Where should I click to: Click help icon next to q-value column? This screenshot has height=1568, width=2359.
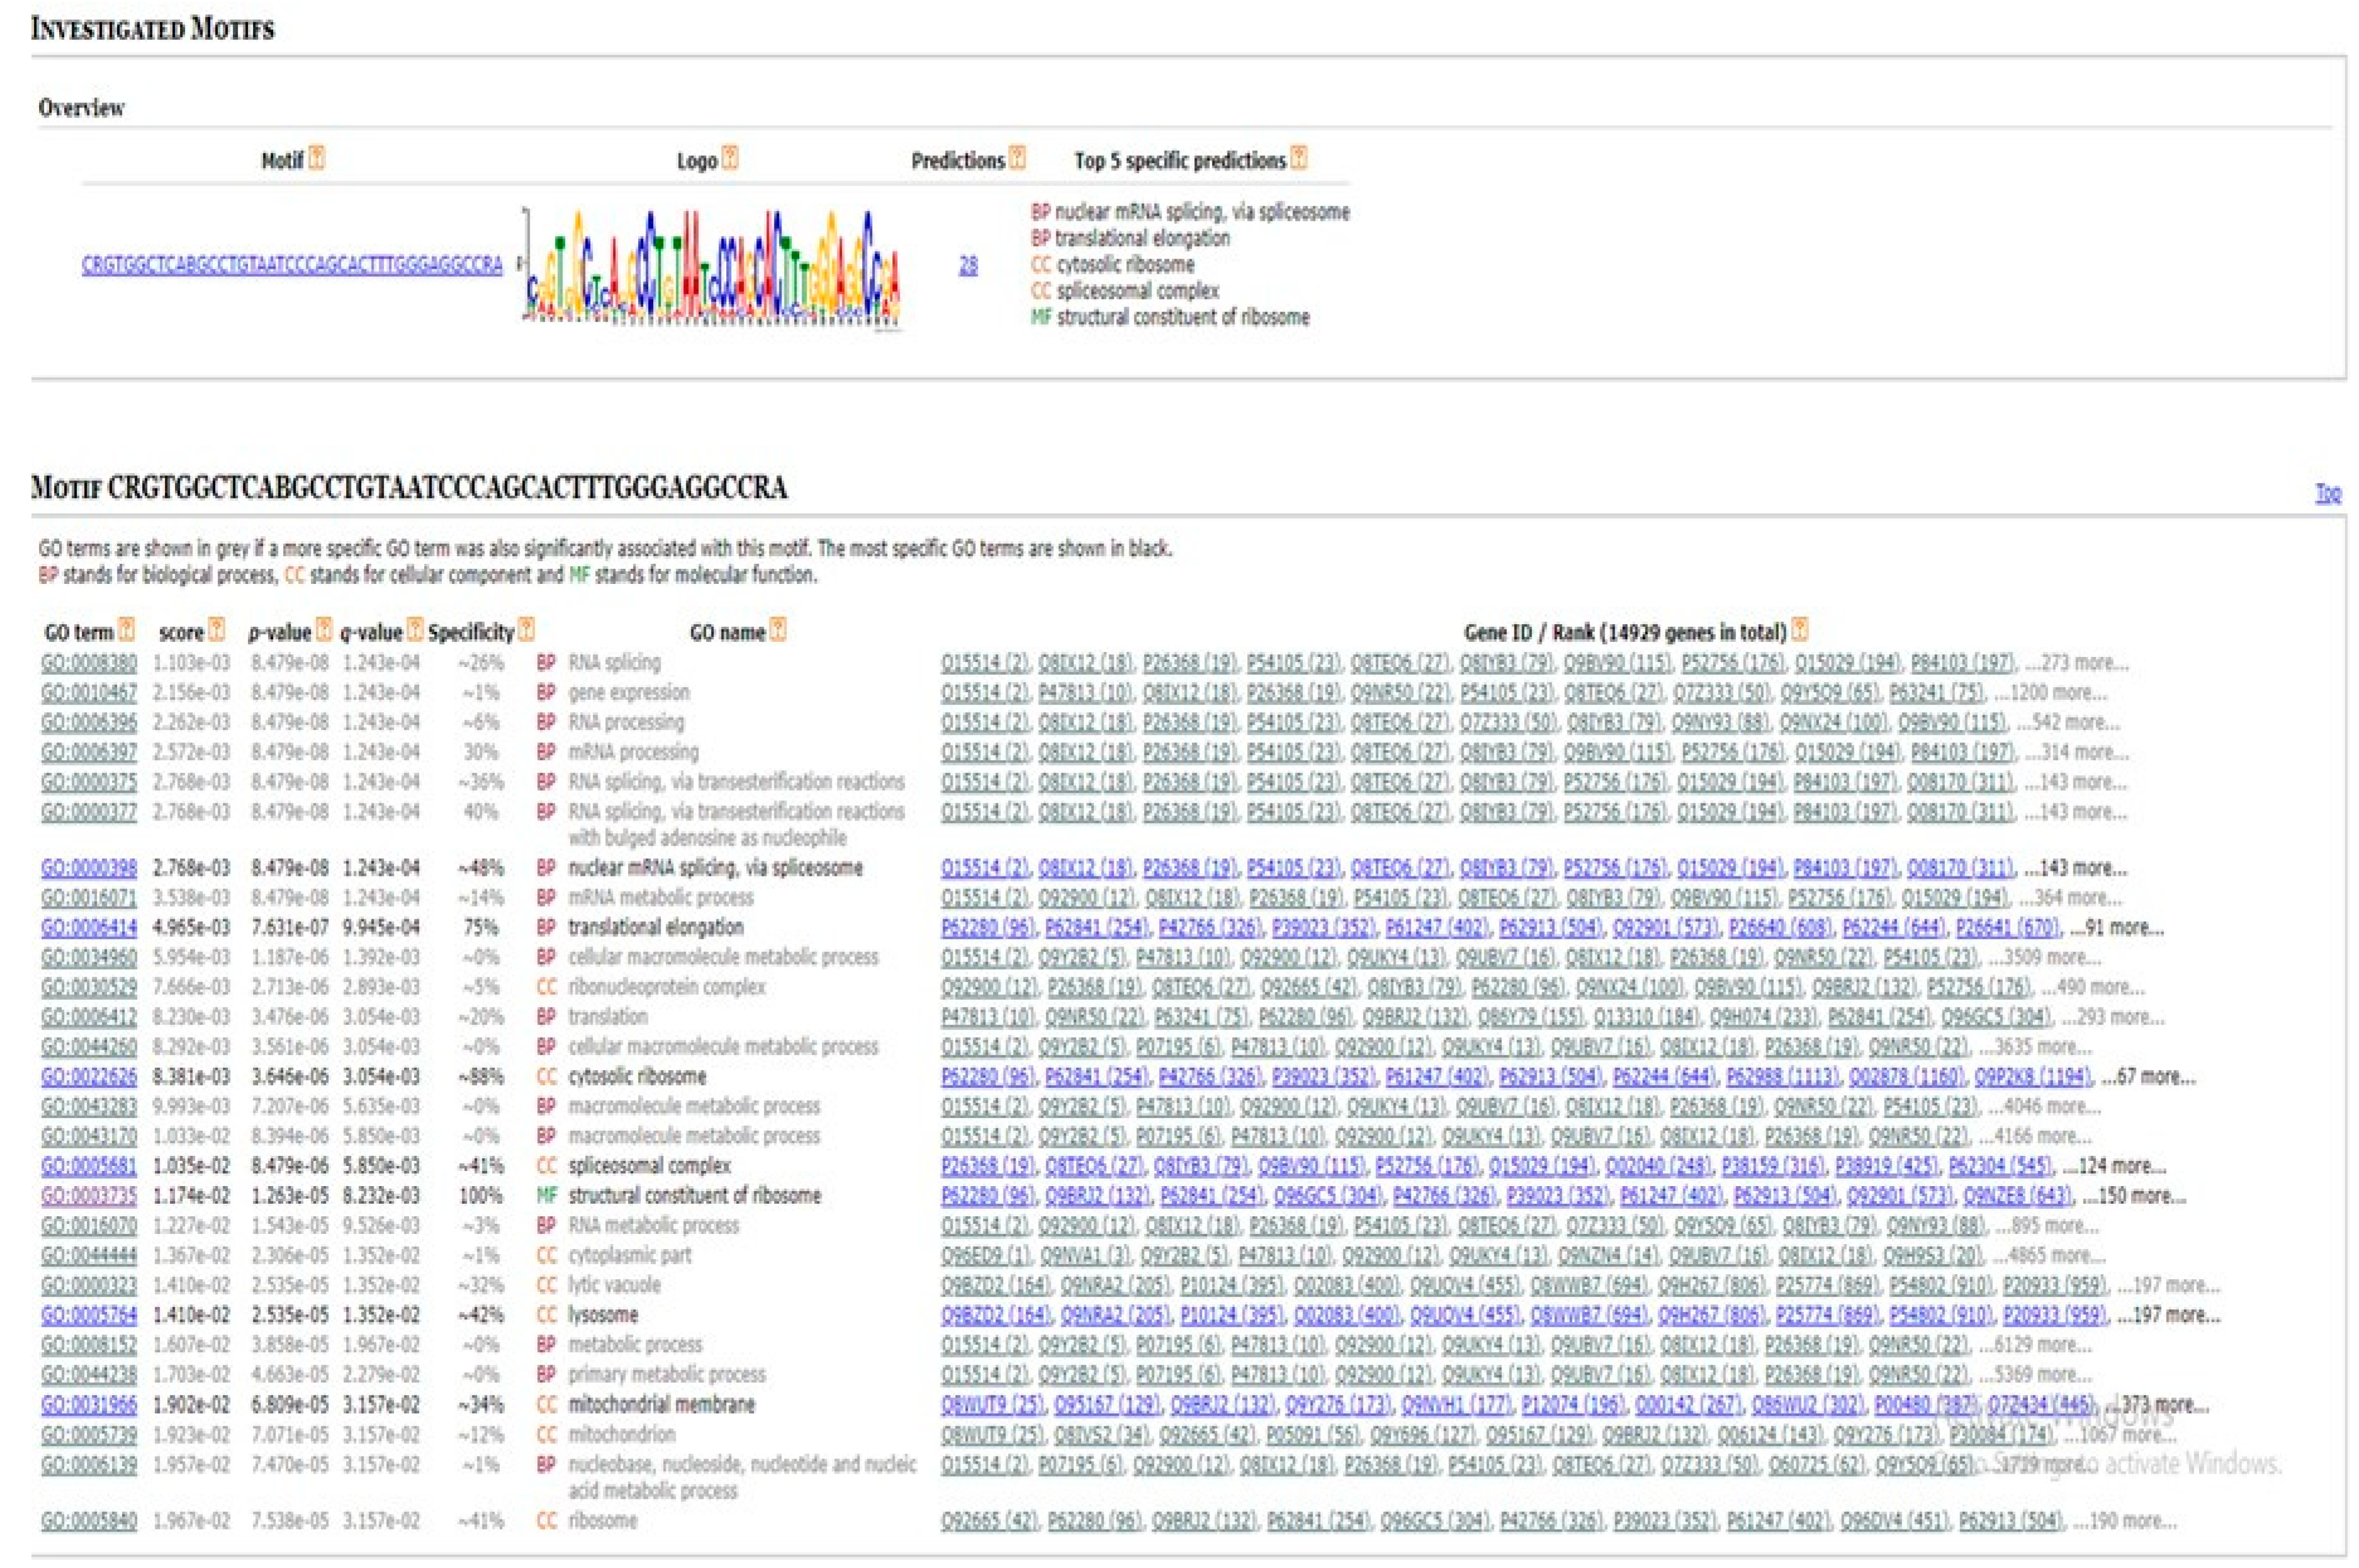[x=415, y=630]
